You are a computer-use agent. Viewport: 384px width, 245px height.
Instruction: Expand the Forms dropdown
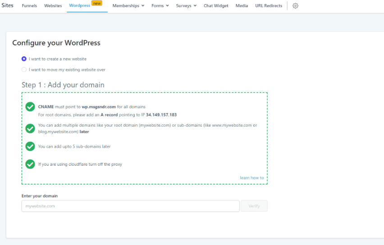pyautogui.click(x=160, y=5)
